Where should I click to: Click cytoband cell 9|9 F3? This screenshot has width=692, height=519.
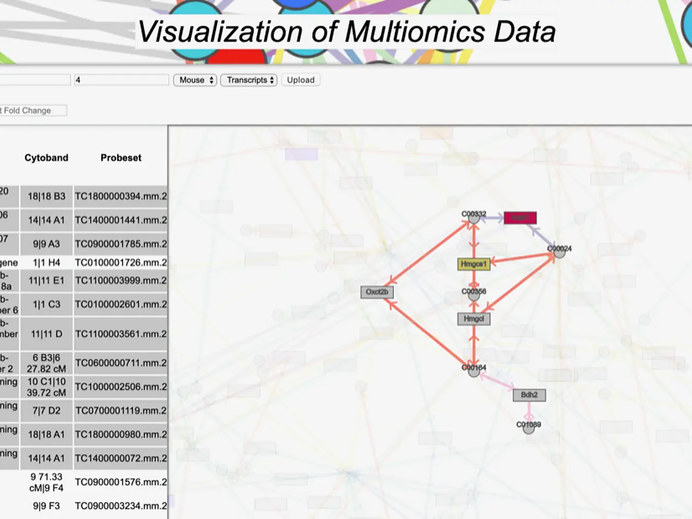(47, 506)
